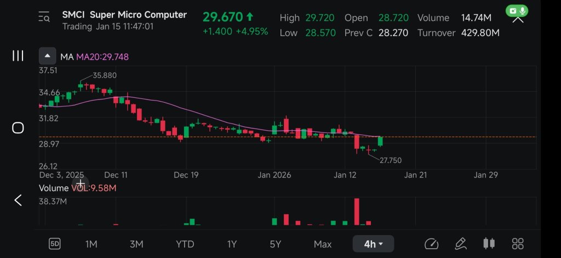Image resolution: width=561 pixels, height=258 pixels.
Task: Tap the 38.37M volume scale label
Action: (53, 202)
